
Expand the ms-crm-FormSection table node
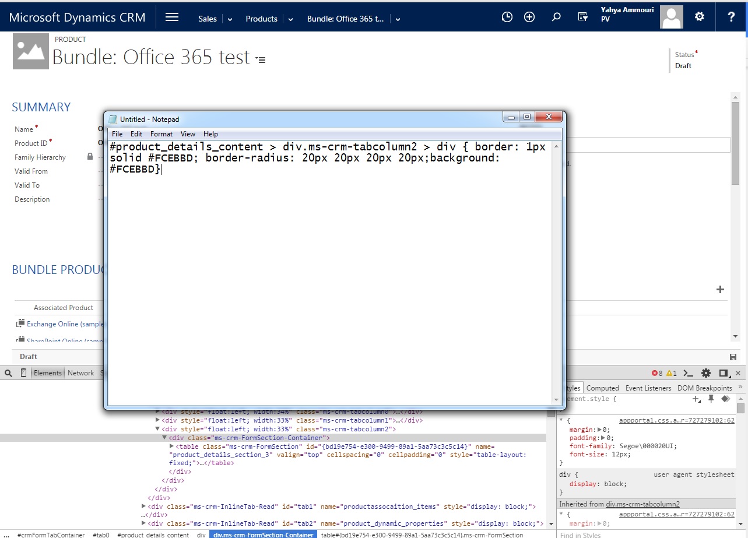click(171, 446)
